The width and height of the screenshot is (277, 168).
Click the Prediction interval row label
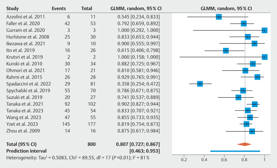click(26, 150)
